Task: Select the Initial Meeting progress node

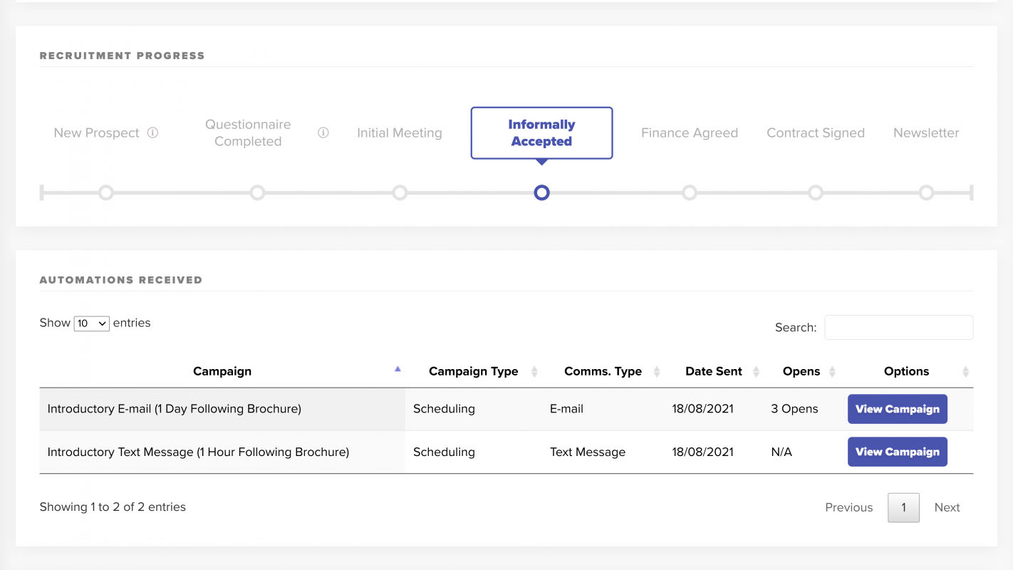Action: click(400, 192)
